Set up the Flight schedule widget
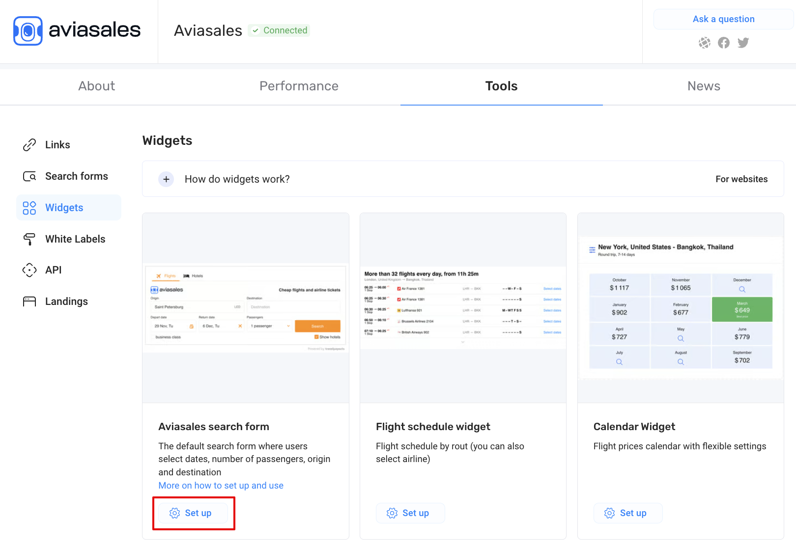796x547 pixels. [x=410, y=513]
